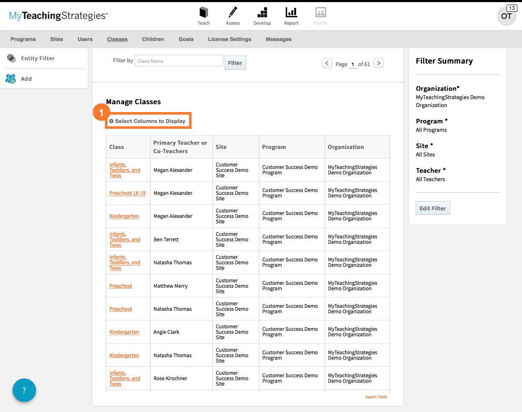Image resolution: width=522 pixels, height=412 pixels.
Task: Open the blue help question mark
Action: (x=24, y=390)
